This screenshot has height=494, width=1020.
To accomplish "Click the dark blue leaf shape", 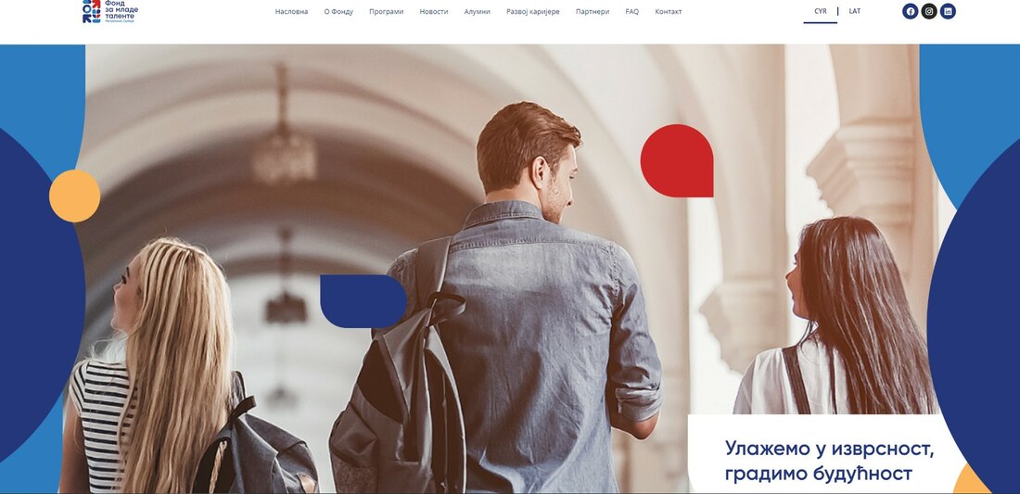I will (x=363, y=301).
